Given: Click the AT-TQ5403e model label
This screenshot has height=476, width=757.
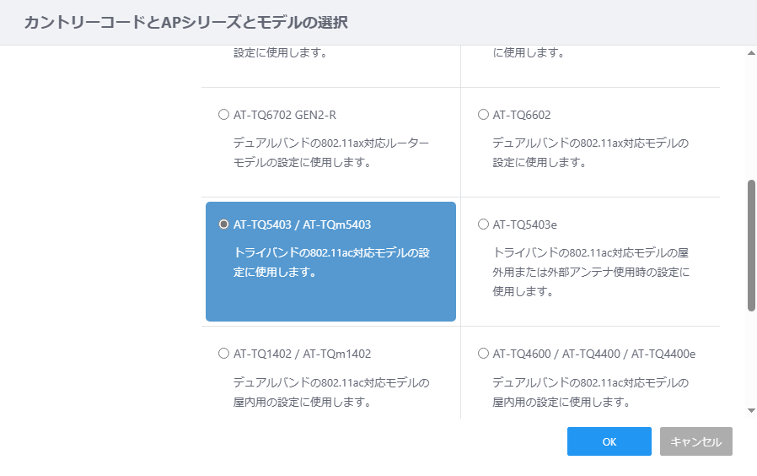Looking at the screenshot, I should pos(525,224).
